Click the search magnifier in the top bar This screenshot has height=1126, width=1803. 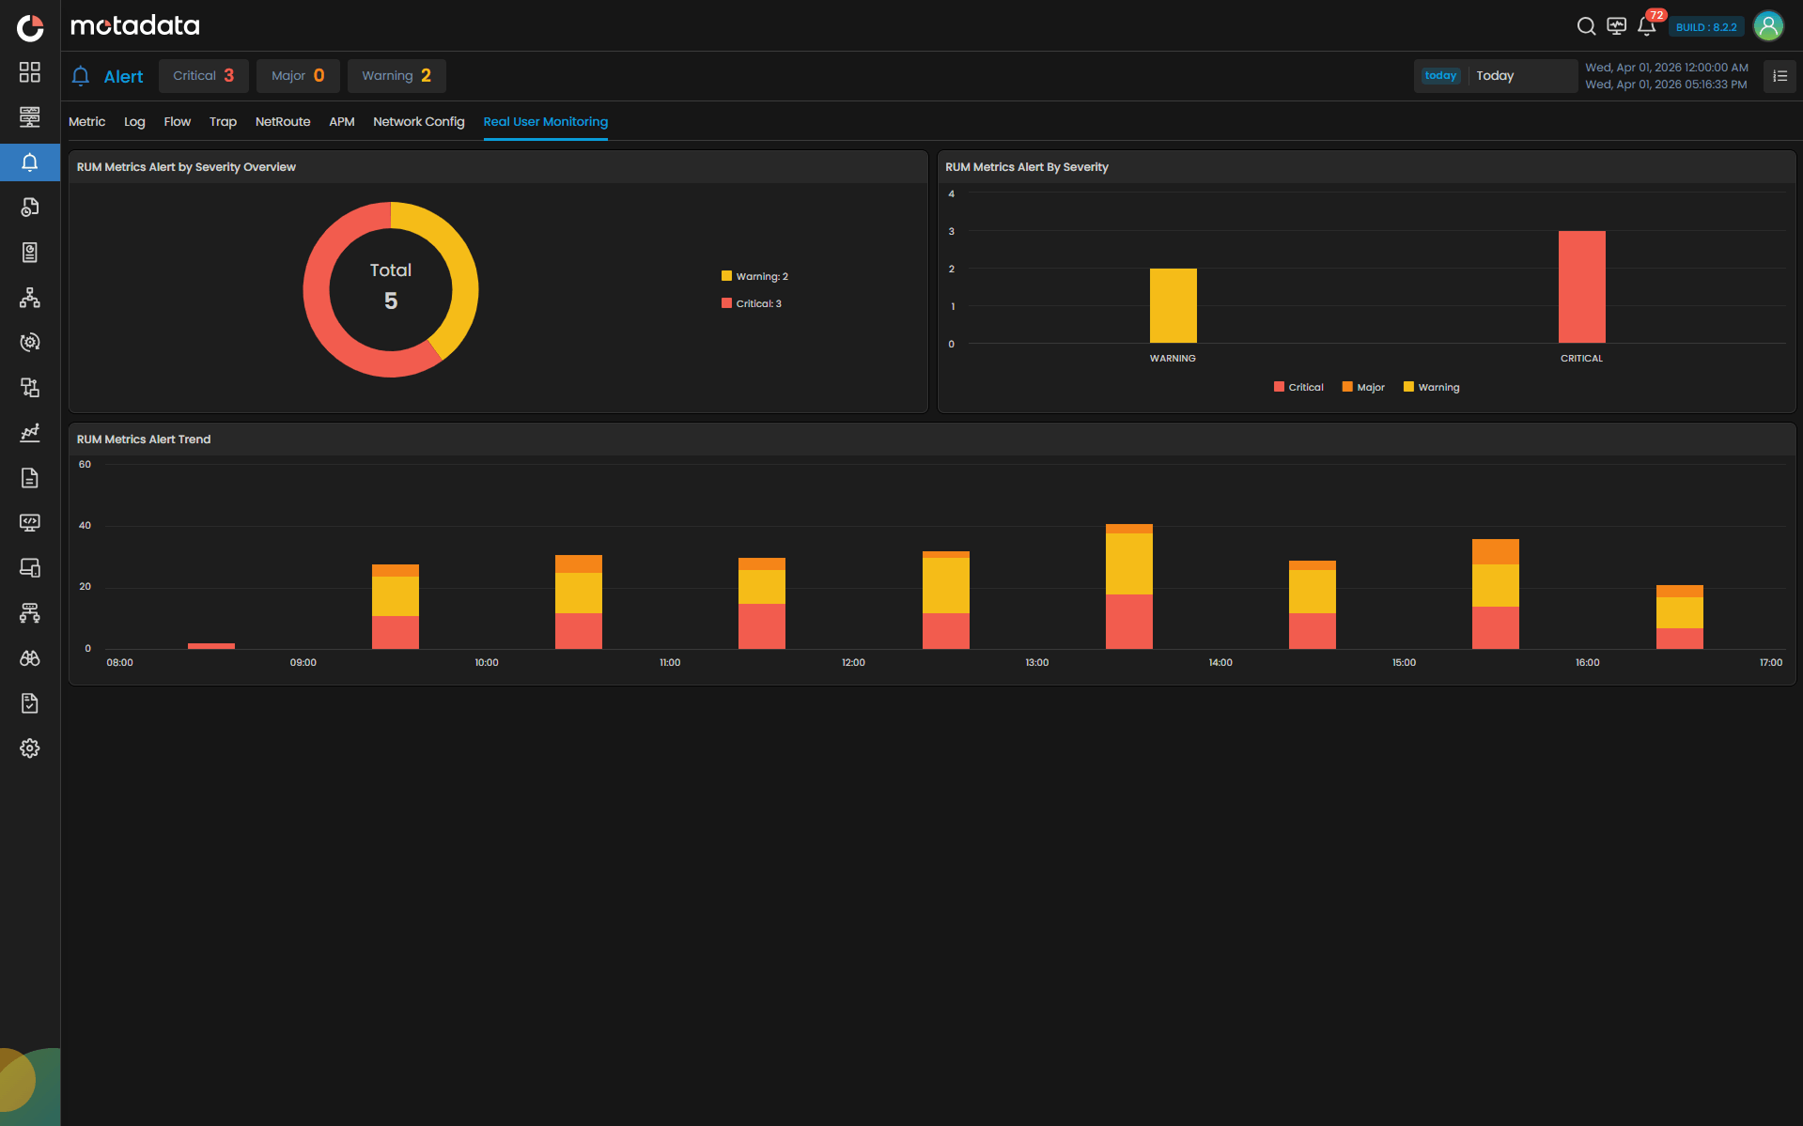coord(1586,26)
